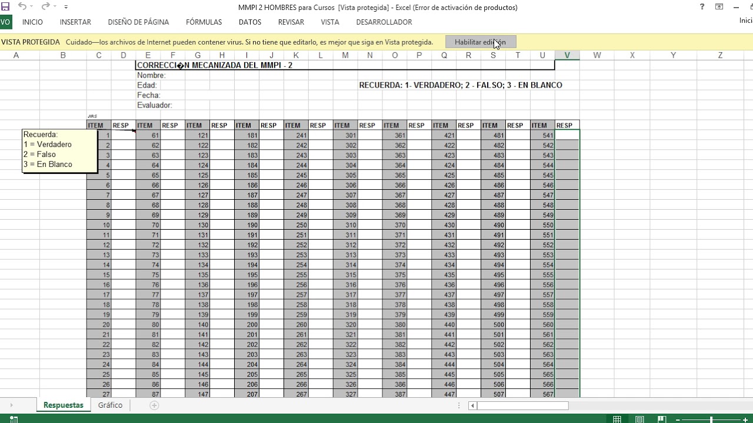This screenshot has height=423, width=753.
Task: Click the Undo arrow icon
Action: [x=22, y=6]
